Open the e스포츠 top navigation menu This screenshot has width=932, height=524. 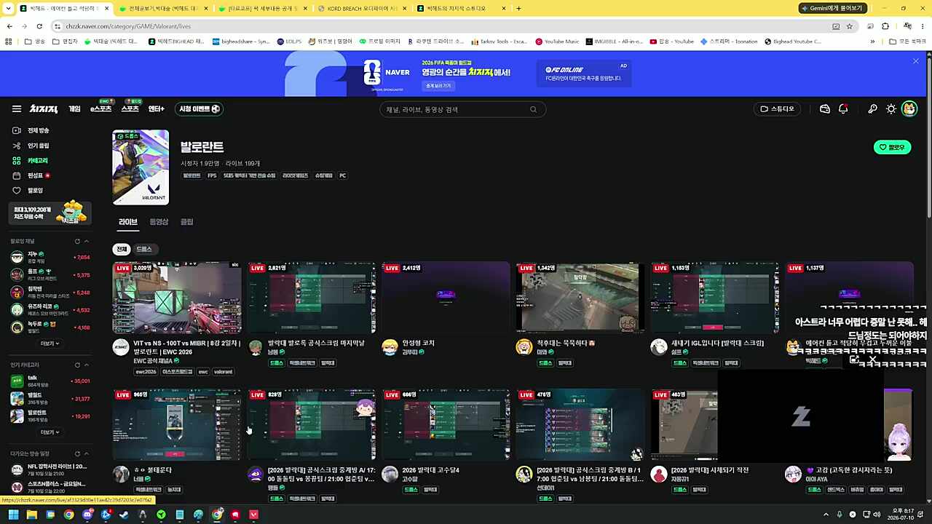coord(101,109)
